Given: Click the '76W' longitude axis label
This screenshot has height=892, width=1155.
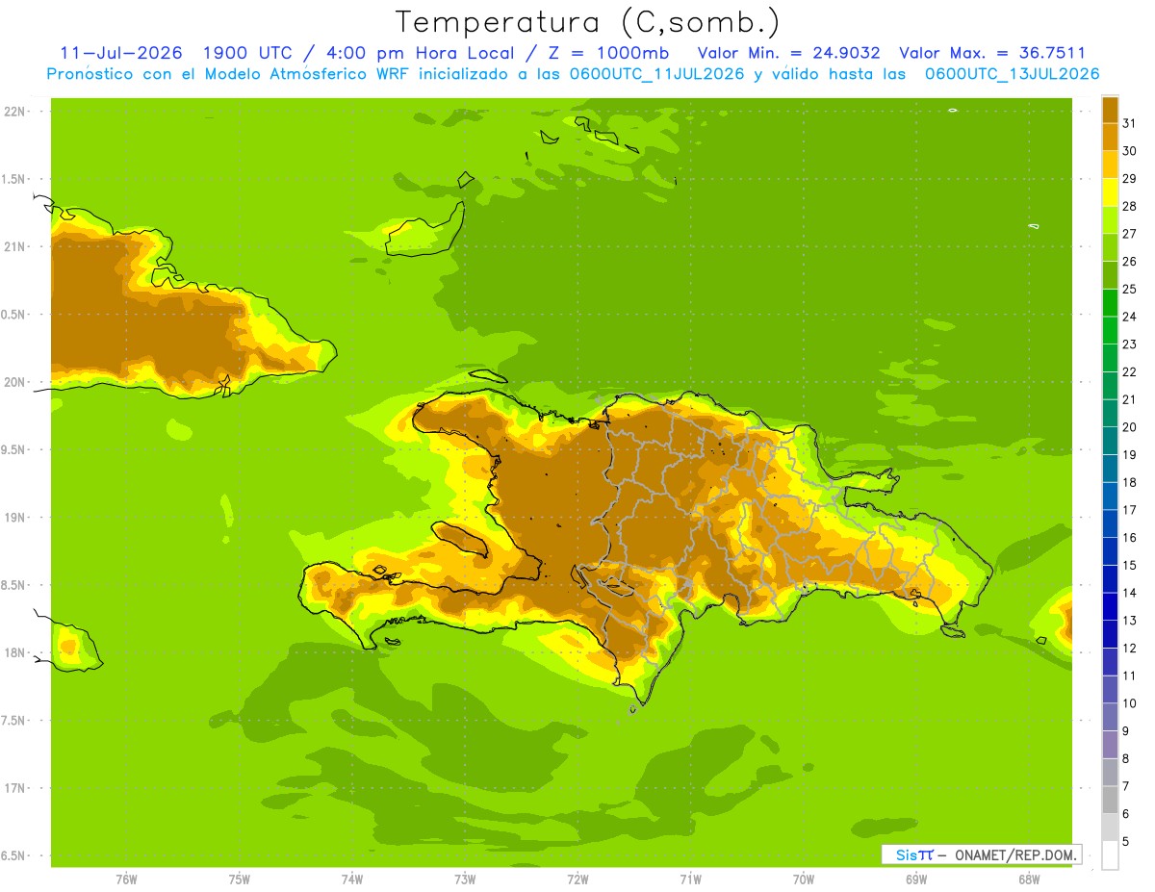Looking at the screenshot, I should [126, 879].
